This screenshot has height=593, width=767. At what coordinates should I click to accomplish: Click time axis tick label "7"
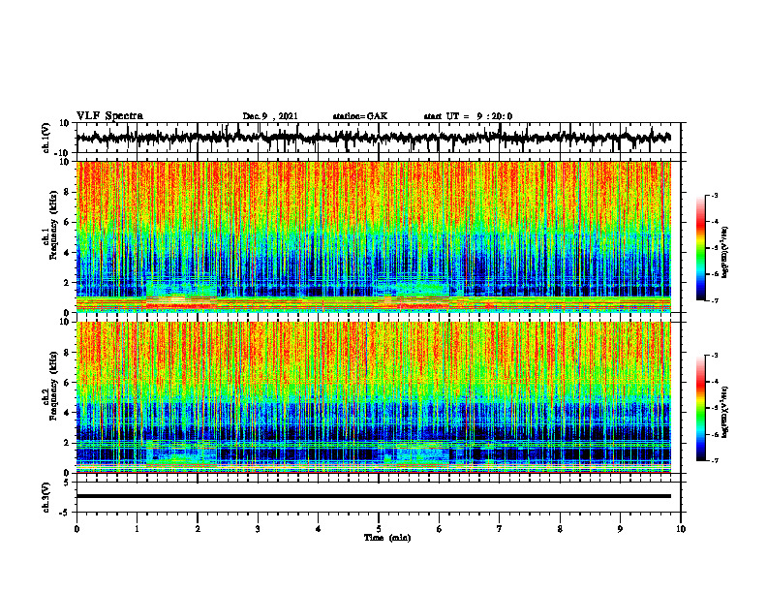tap(500, 529)
